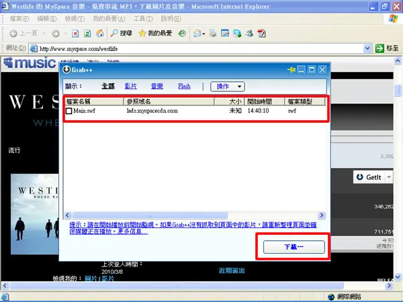Image resolution: width=403 pixels, height=302 pixels.
Task: Click the Grab++ horizontal scrollbar thumb
Action: click(x=150, y=215)
